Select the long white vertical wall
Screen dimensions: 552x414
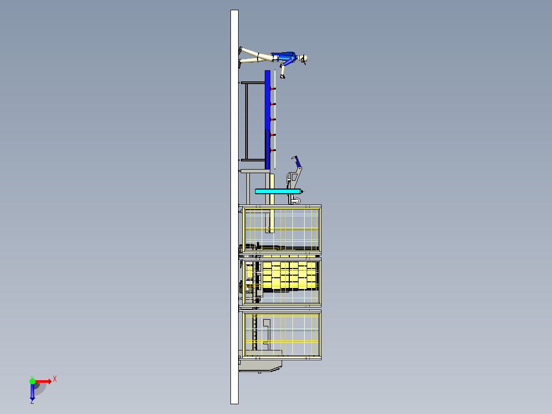(235, 207)
